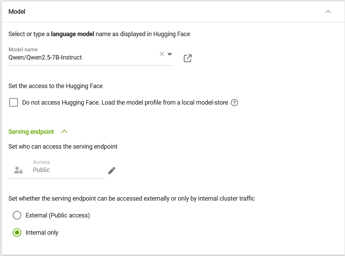The height and width of the screenshot is (256, 345).
Task: Click help icon next to local model-store
Action: click(235, 103)
